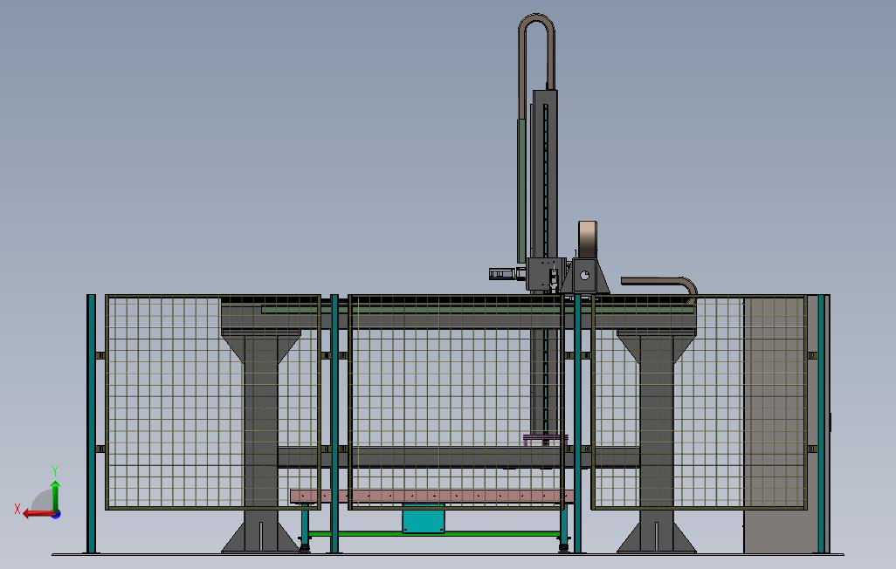
Task: Select the round drum motor beside the carriage
Action: click(x=588, y=240)
